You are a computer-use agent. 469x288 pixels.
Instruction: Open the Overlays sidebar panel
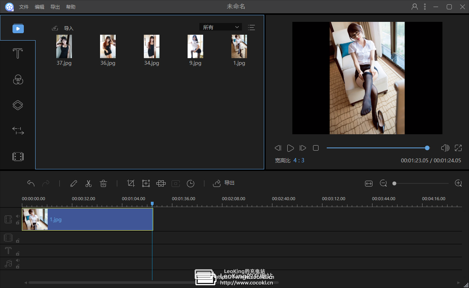pos(18,105)
